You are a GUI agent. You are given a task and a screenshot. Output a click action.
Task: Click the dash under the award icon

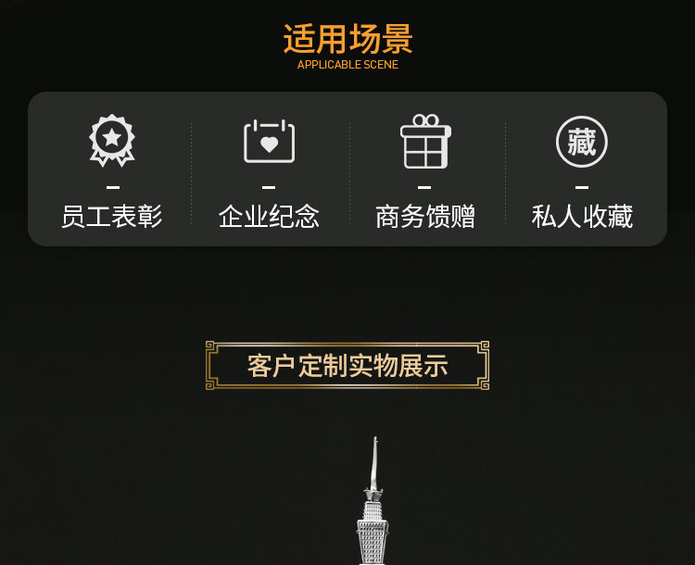(113, 187)
